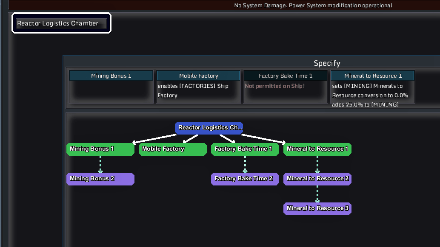Screen dimensions: 440x247
Task: Click Mobile Factory header in Specify panel
Action: (x=198, y=76)
